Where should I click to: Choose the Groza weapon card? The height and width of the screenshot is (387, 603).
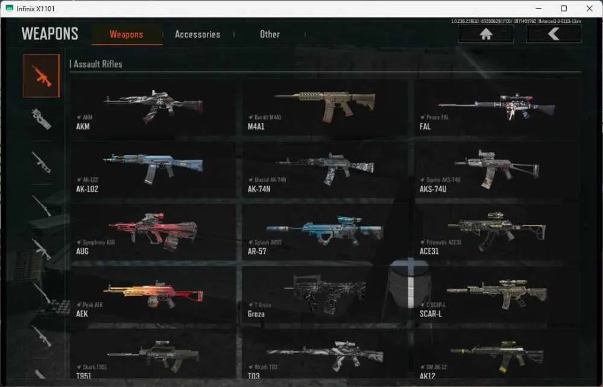coord(324,295)
